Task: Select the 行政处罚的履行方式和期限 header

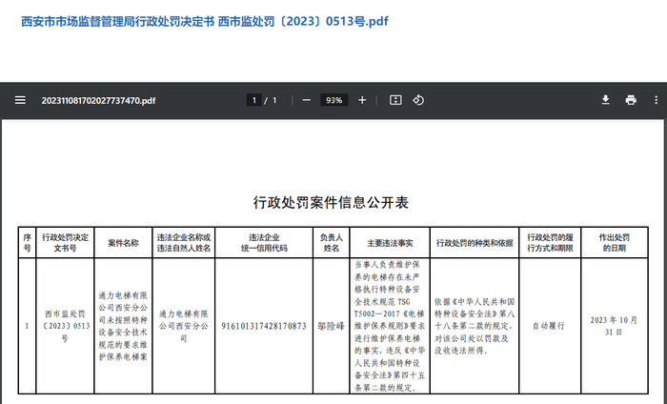Action: tap(550, 243)
